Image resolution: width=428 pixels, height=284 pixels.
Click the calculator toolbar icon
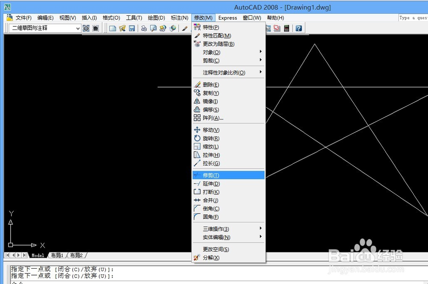[286, 28]
